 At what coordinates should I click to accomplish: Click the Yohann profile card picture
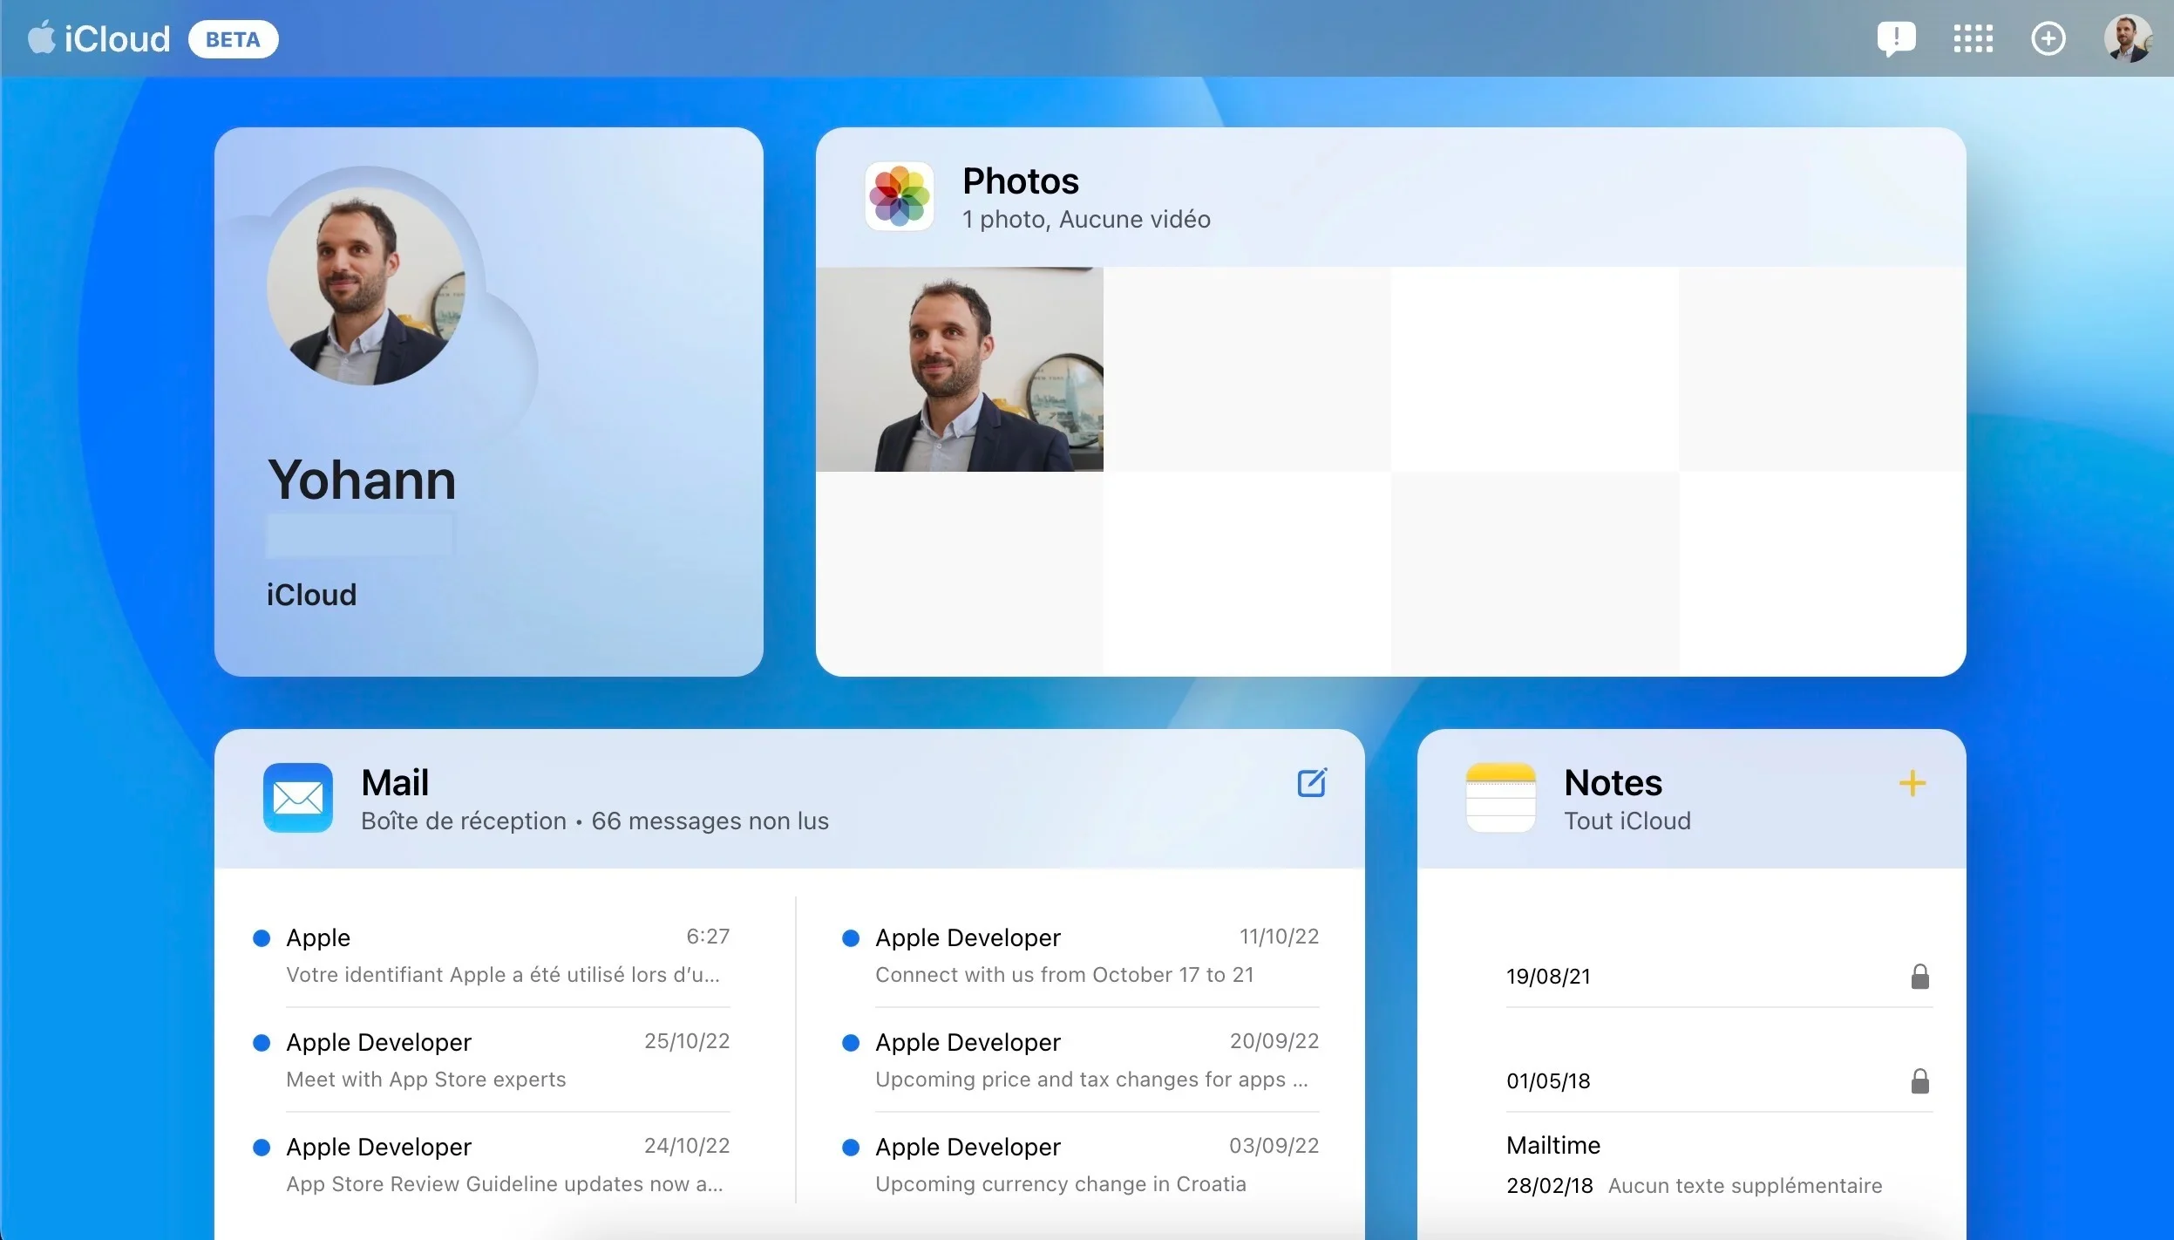point(366,286)
